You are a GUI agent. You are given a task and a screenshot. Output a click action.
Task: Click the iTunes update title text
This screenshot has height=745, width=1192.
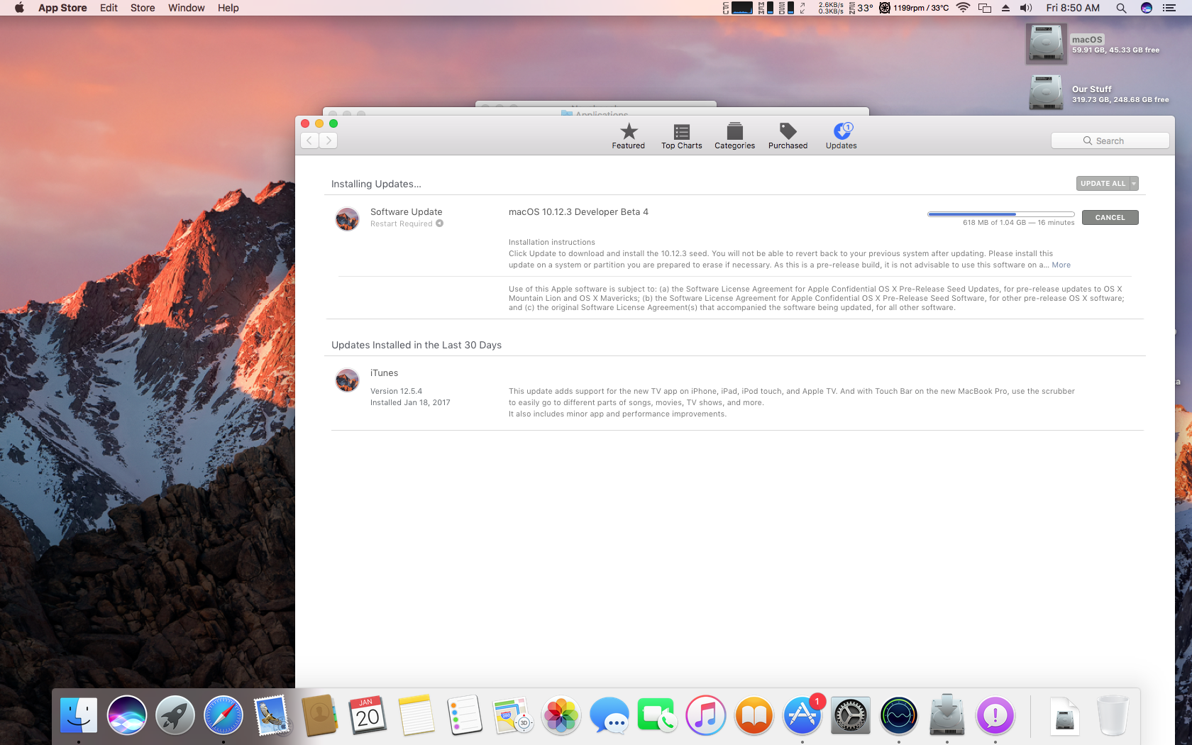384,373
